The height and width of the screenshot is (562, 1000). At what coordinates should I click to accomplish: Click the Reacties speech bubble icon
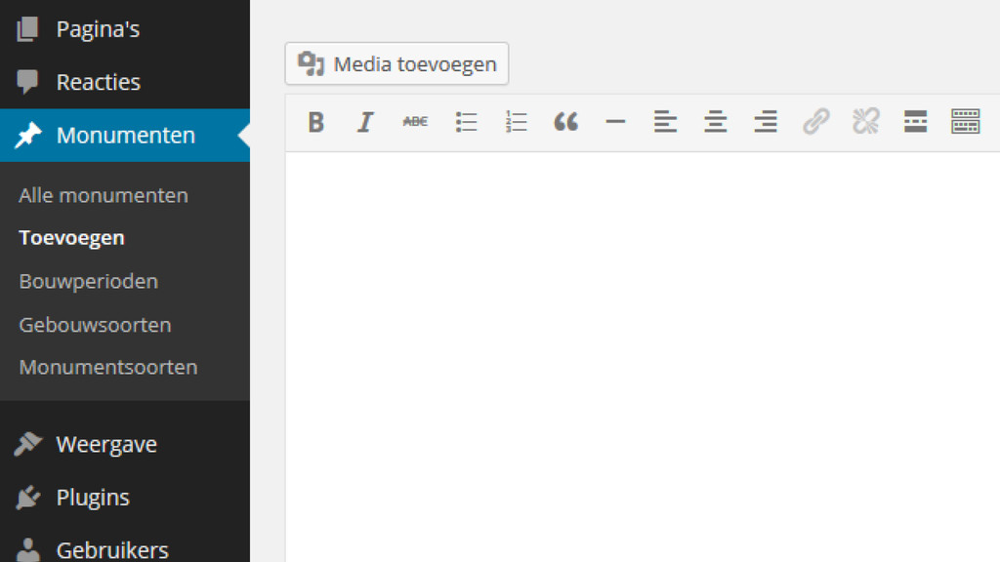[27, 82]
